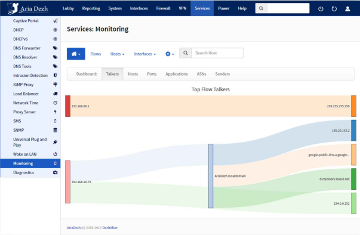Open the Power menu
Image resolution: width=360 pixels, height=235 pixels.
(224, 8)
